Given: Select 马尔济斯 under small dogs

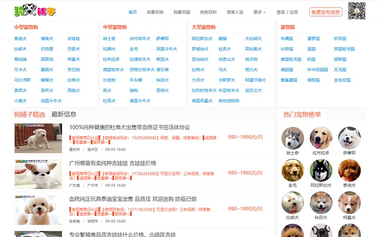Looking at the screenshot, I should click(x=22, y=80).
